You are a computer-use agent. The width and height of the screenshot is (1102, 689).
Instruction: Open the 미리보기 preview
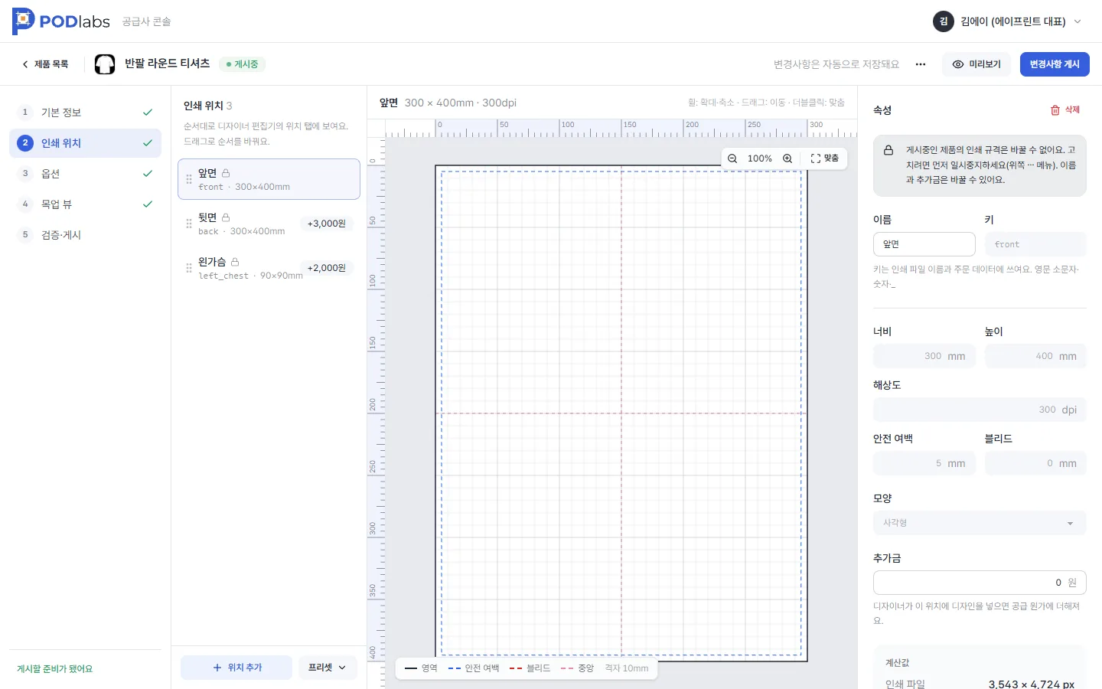coord(976,64)
